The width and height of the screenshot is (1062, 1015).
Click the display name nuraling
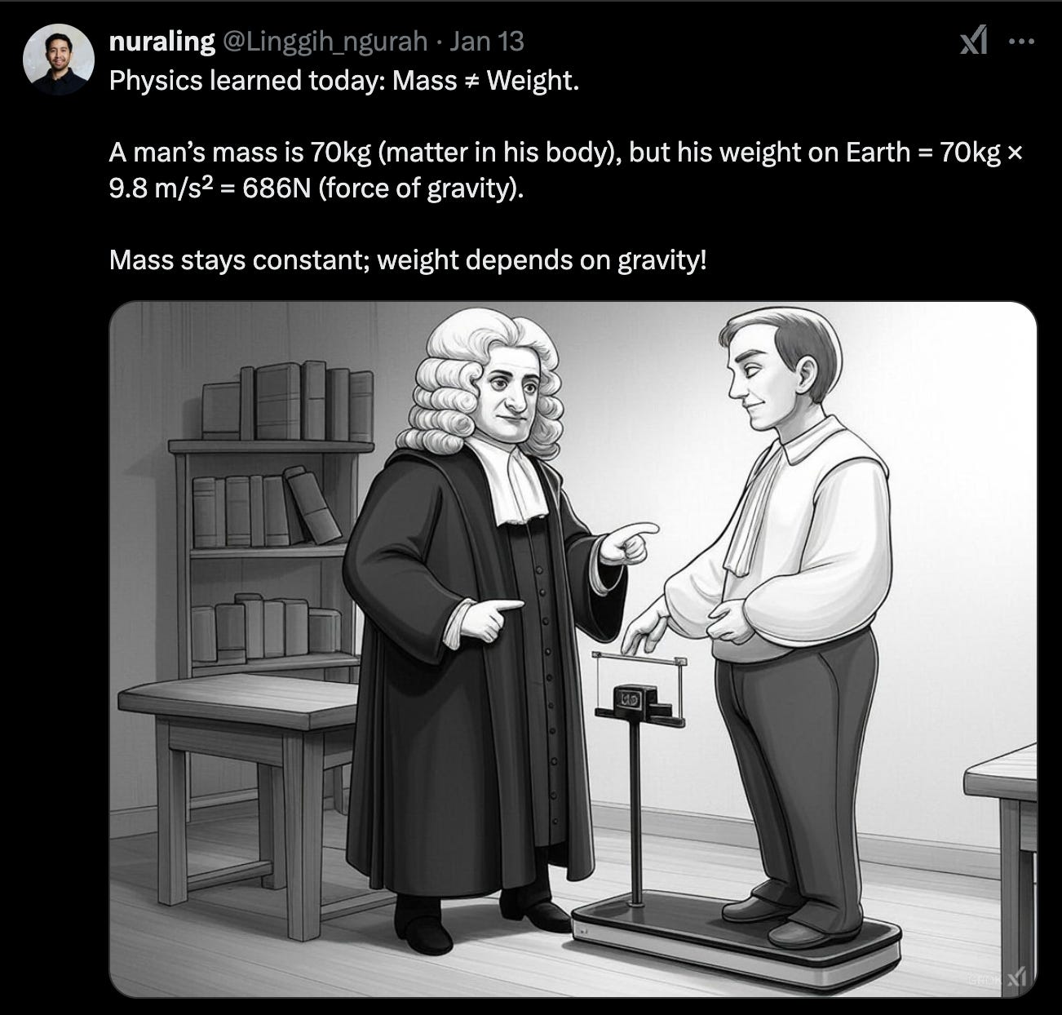(x=162, y=42)
